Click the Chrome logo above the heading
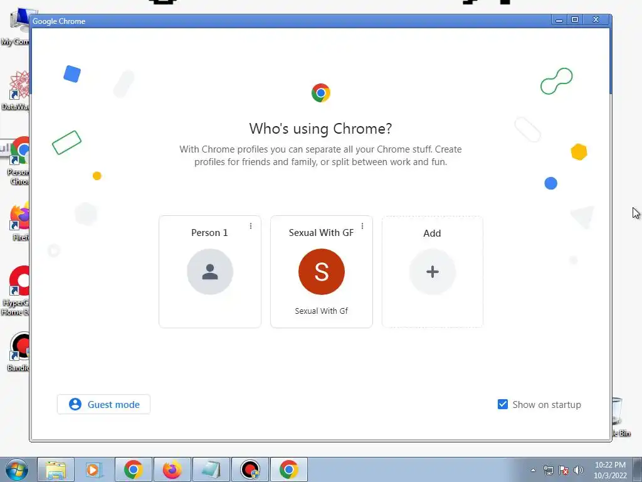The height and width of the screenshot is (482, 642). point(320,93)
